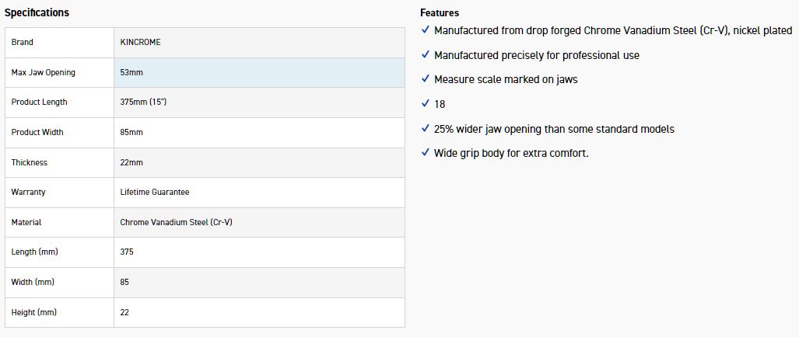Click the Features heading
Image resolution: width=799 pixels, height=337 pixels.
pyautogui.click(x=440, y=12)
